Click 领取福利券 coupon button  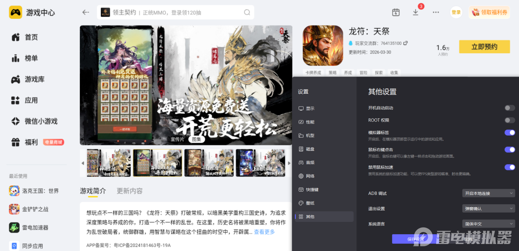point(490,12)
